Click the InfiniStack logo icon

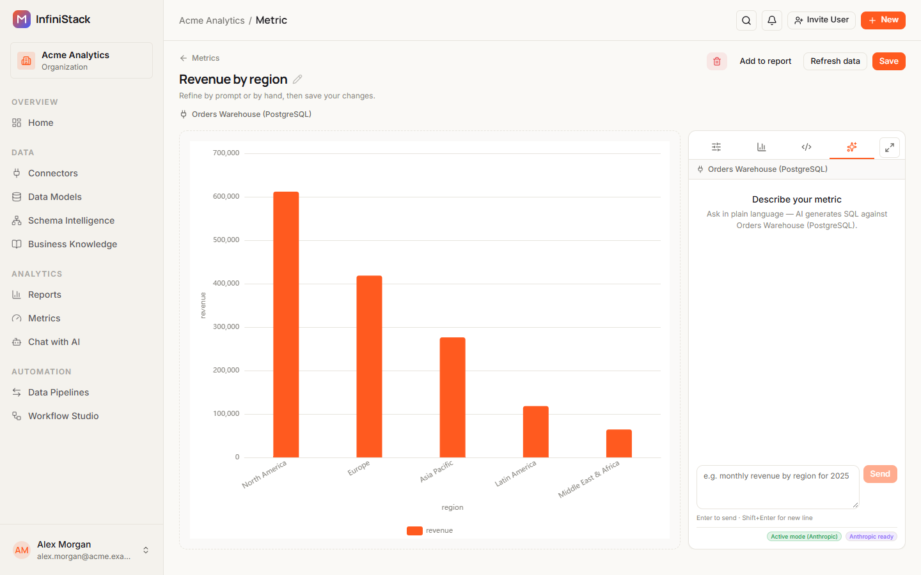[x=22, y=19]
